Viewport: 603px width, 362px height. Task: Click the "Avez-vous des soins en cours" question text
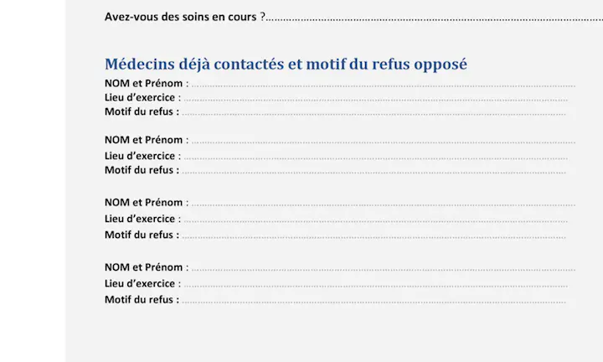pyautogui.click(x=181, y=17)
